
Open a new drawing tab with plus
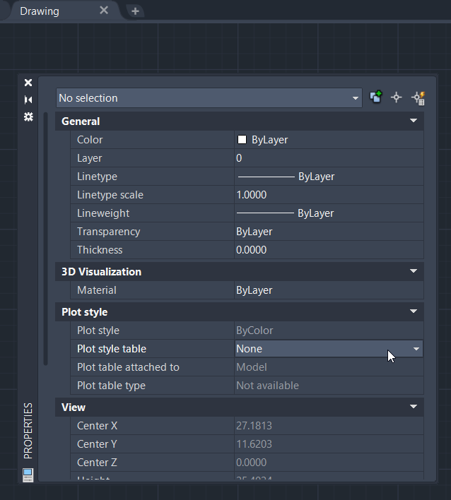click(136, 11)
